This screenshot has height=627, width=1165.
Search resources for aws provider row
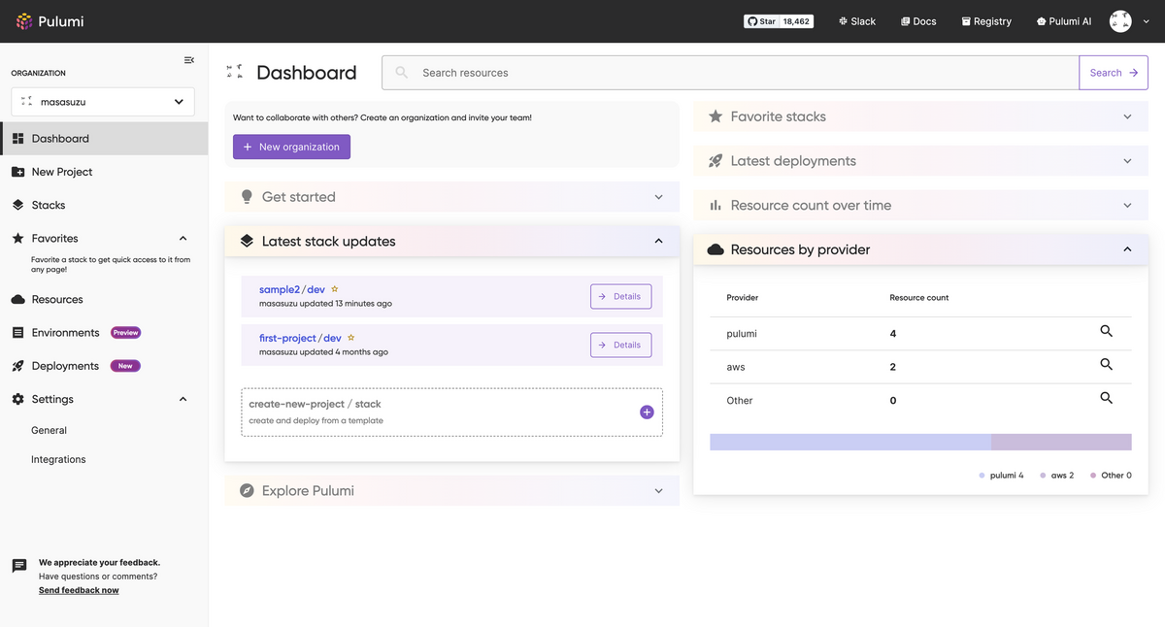tap(1106, 365)
